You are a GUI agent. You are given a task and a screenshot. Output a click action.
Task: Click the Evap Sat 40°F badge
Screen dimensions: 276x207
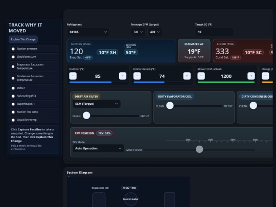[x=88, y=58]
